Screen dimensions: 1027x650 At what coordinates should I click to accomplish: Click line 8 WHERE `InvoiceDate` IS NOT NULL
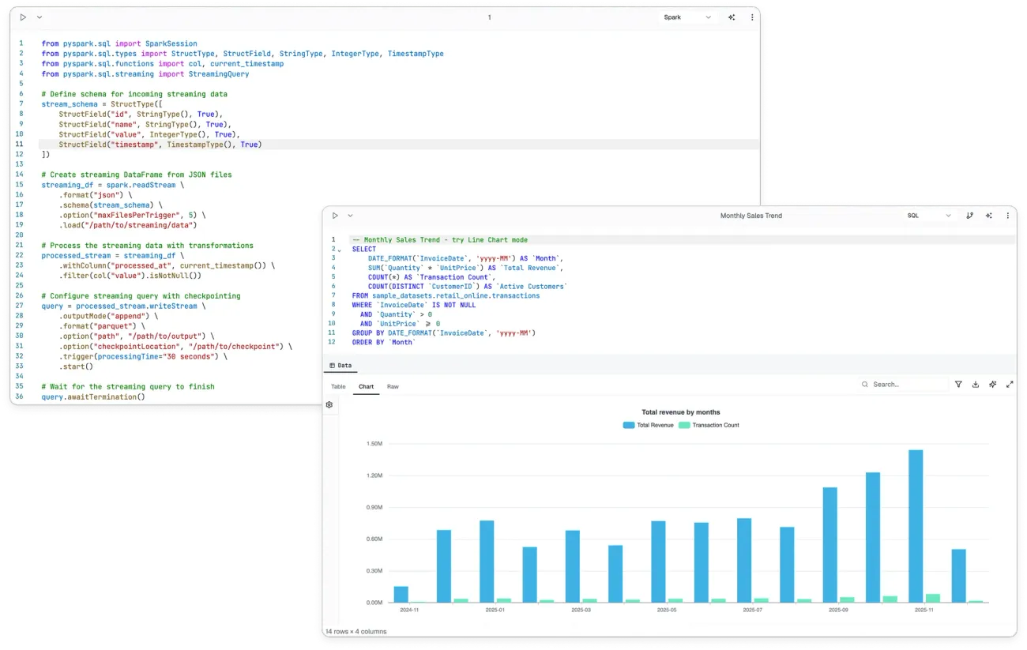[x=414, y=305]
